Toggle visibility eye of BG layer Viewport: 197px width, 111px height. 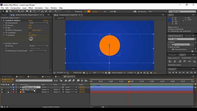click(x=2, y=92)
